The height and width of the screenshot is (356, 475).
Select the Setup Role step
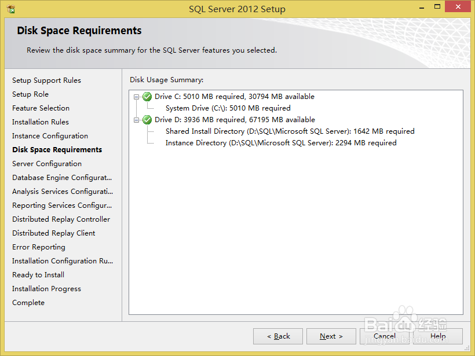(30, 94)
